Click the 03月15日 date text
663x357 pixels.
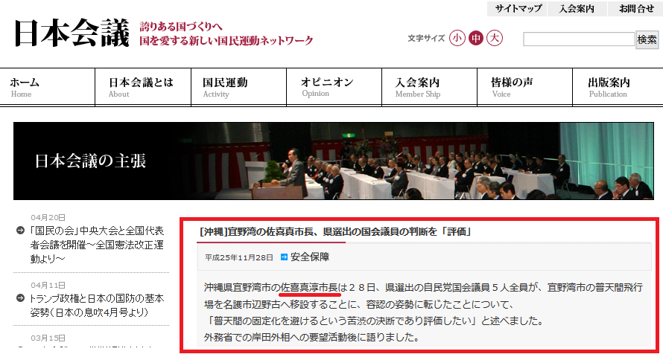tap(48, 338)
